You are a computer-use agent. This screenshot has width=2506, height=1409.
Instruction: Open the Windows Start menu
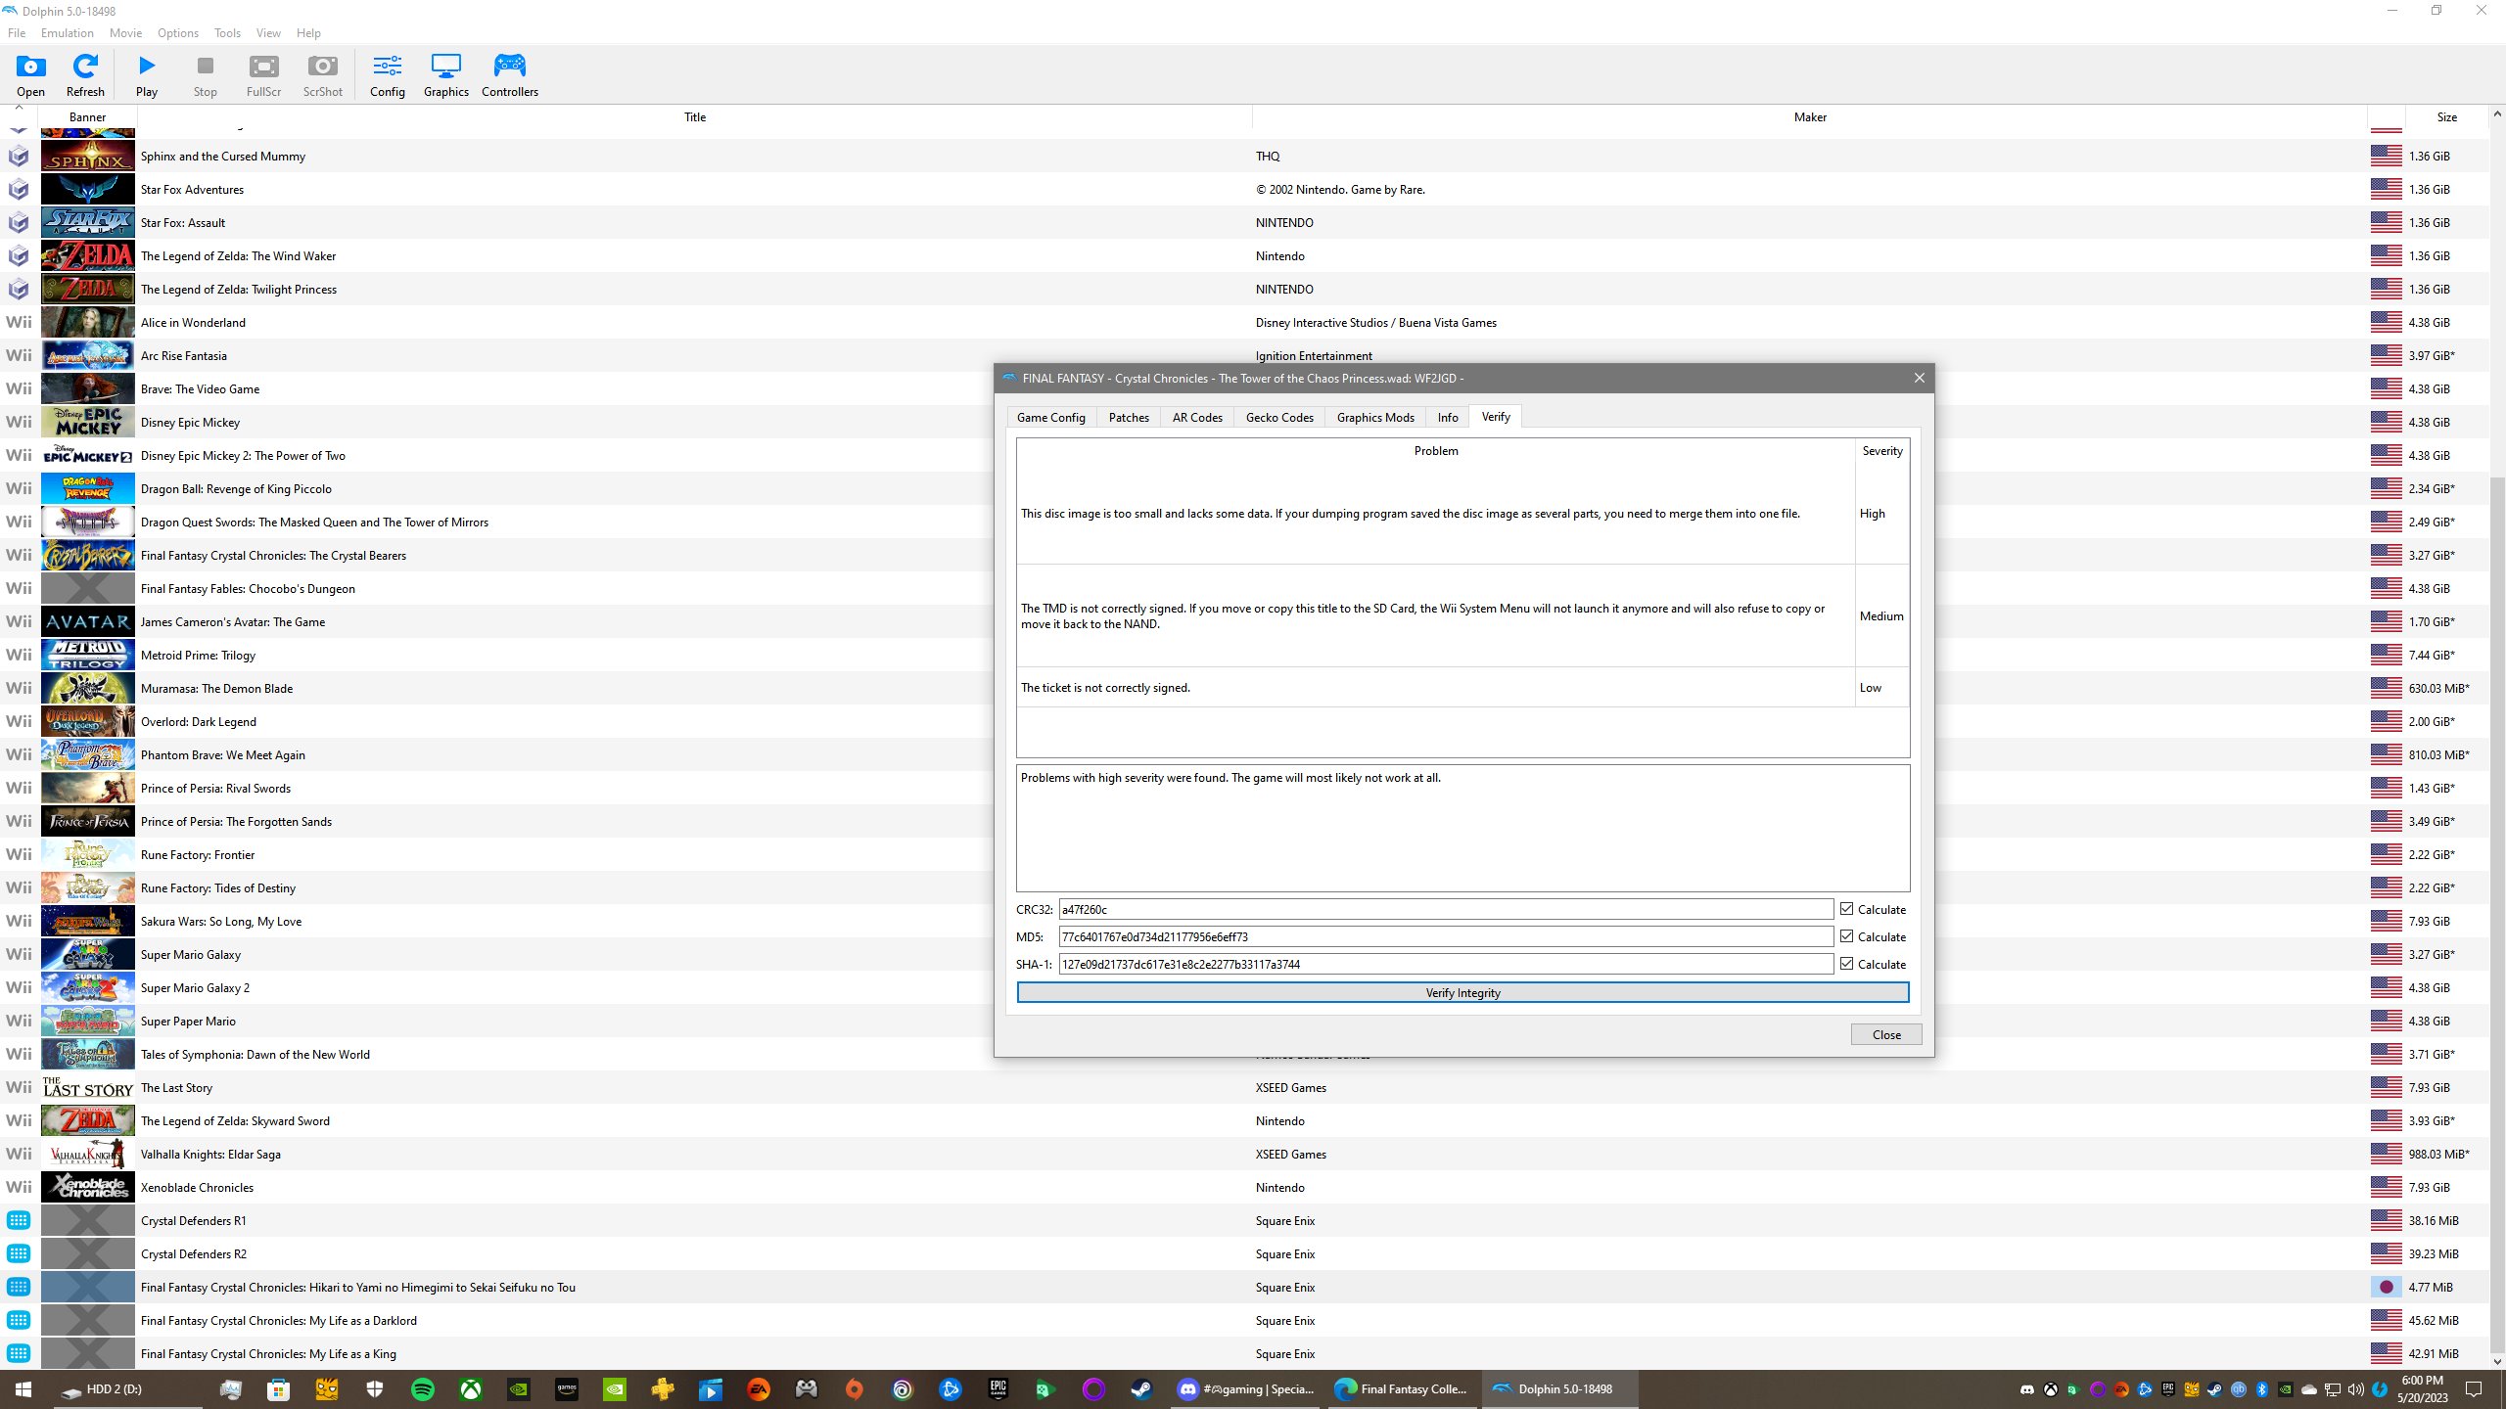[23, 1389]
